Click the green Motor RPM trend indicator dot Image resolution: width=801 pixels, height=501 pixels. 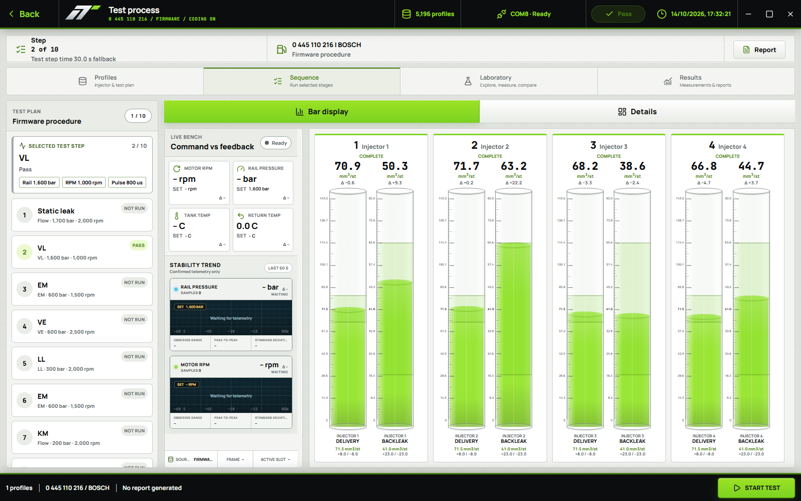176,367
